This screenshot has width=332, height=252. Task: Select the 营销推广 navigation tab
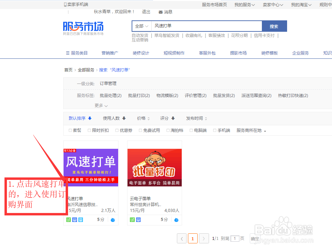pos(110,53)
